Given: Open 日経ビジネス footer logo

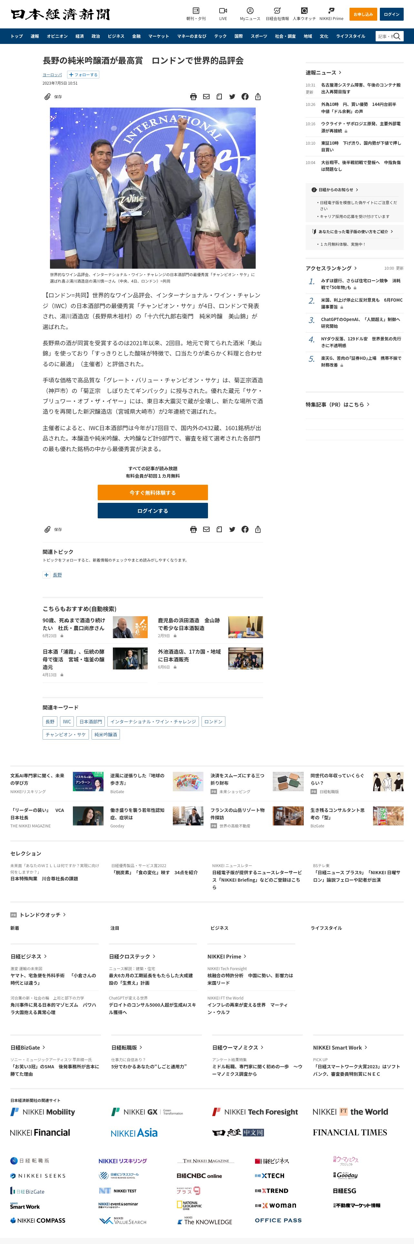Looking at the screenshot, I should pyautogui.click(x=272, y=1161).
